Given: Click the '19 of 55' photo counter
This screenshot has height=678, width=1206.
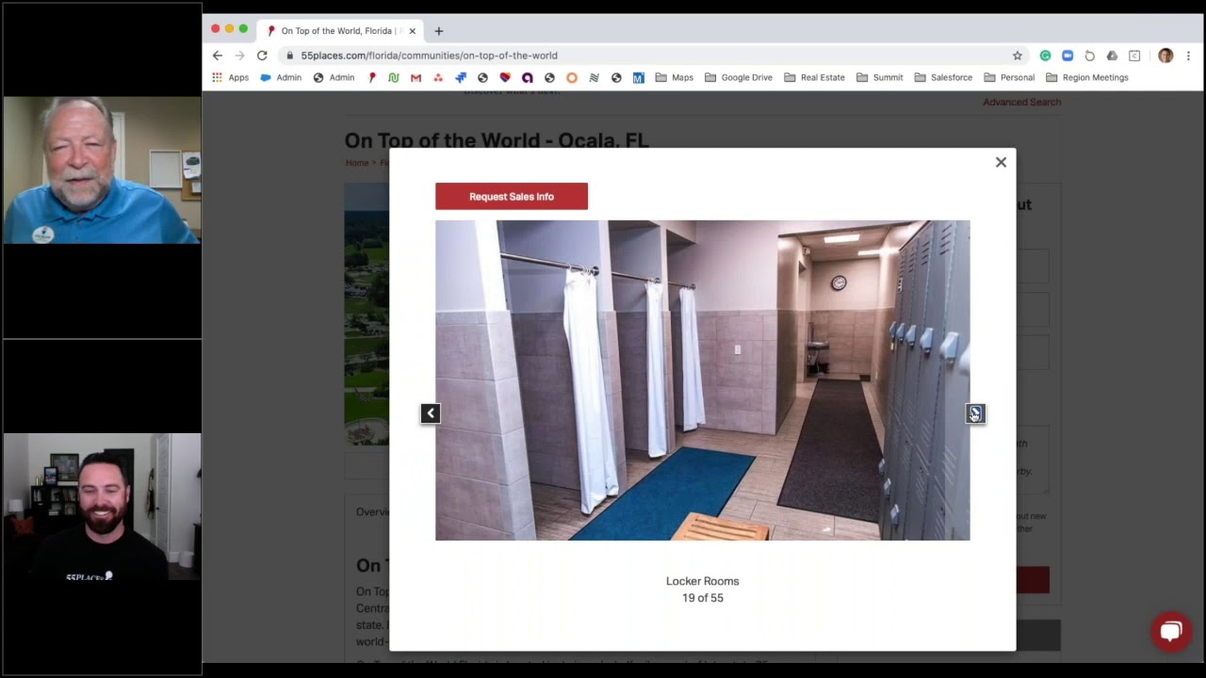Looking at the screenshot, I should coord(702,598).
